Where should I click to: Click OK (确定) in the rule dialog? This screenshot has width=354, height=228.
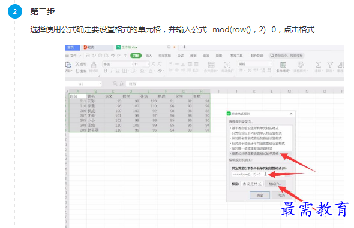(260, 195)
